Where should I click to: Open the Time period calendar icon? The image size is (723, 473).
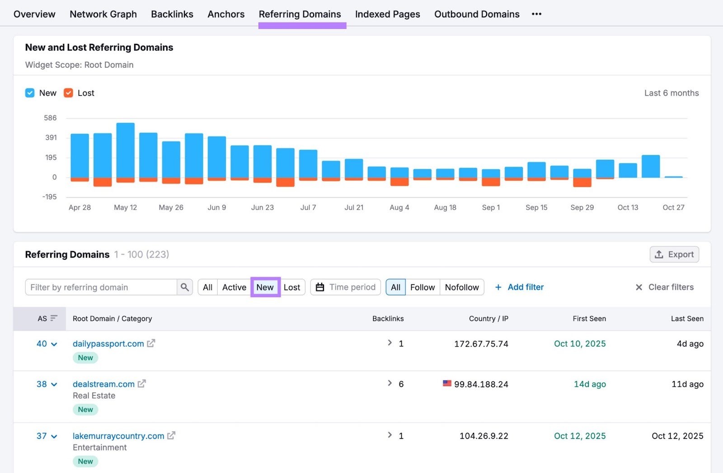[320, 287]
